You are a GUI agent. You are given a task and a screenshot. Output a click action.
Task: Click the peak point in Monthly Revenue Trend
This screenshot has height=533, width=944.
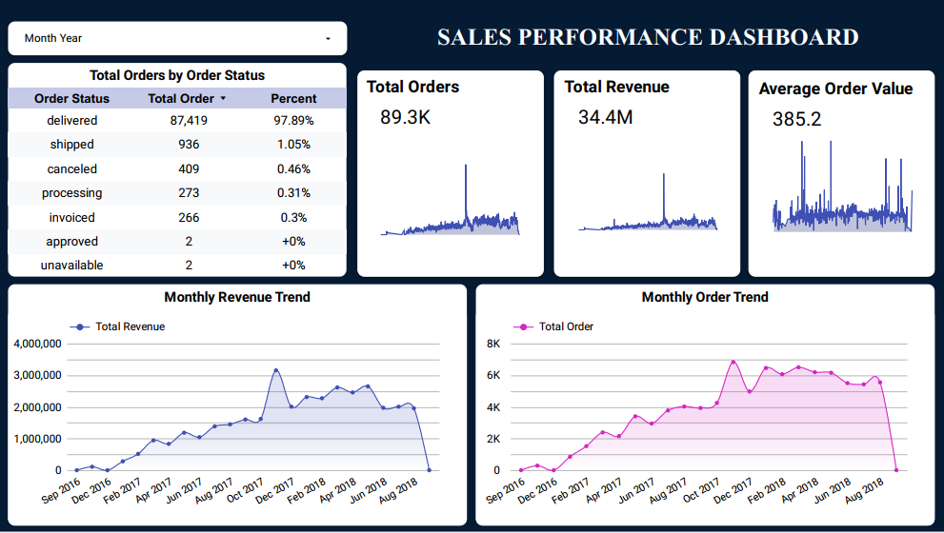(276, 370)
